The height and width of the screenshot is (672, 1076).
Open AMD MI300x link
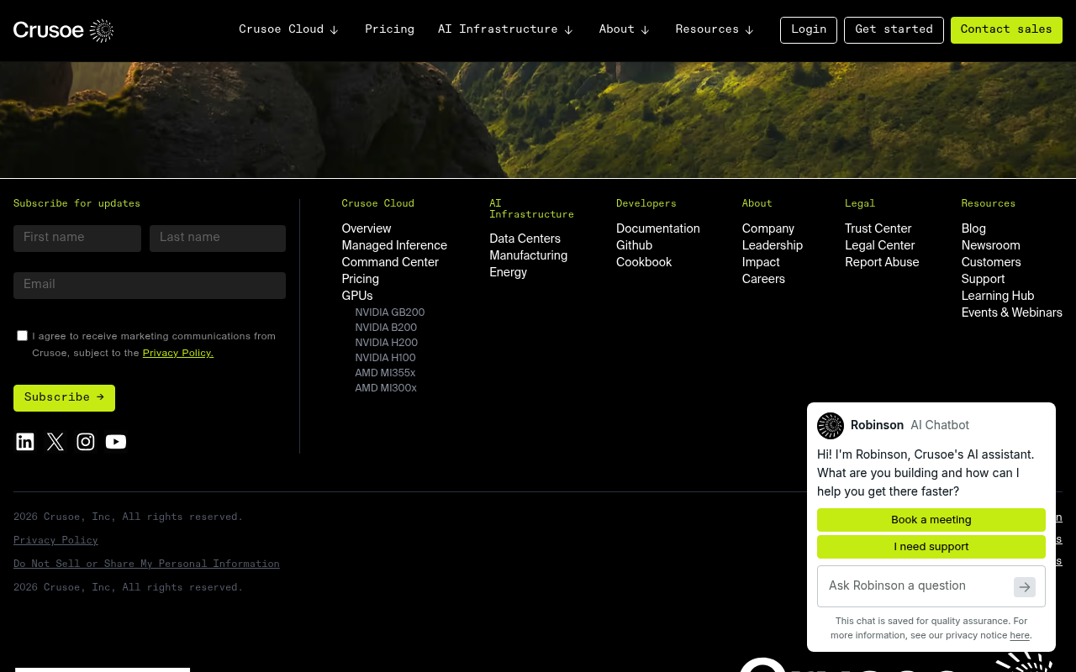(386, 388)
